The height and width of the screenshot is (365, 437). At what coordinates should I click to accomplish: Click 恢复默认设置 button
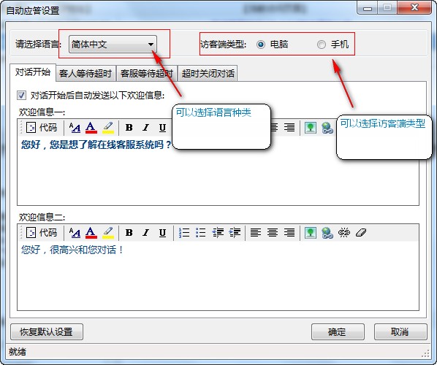pyautogui.click(x=47, y=331)
